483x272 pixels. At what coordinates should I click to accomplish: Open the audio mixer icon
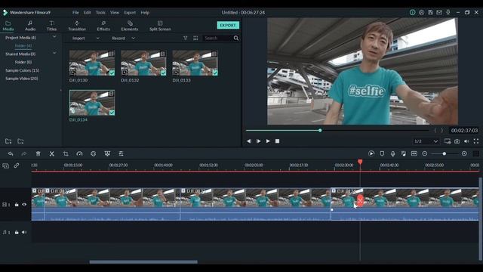pyautogui.click(x=404, y=153)
